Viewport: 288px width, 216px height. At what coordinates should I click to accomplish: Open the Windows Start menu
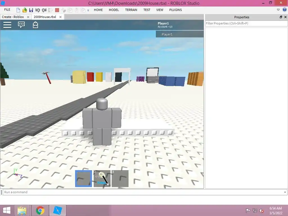[7, 210]
